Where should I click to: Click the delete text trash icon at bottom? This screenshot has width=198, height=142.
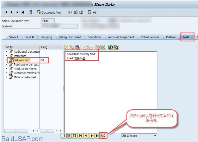coord(75,136)
